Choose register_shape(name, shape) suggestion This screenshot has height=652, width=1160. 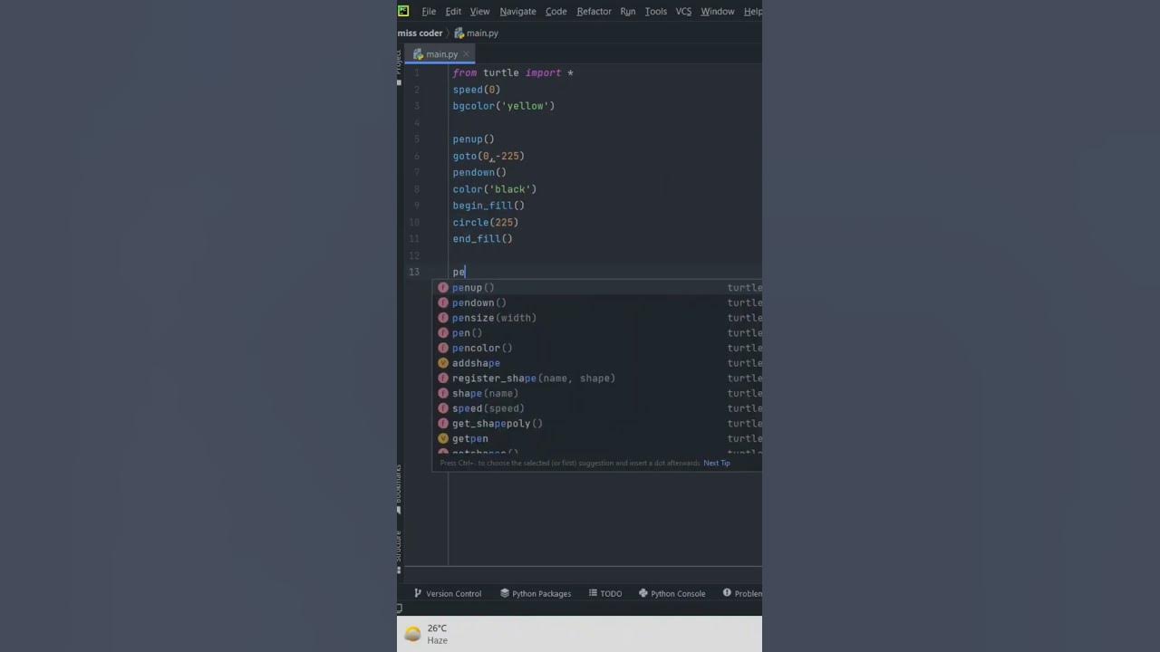pyautogui.click(x=598, y=379)
